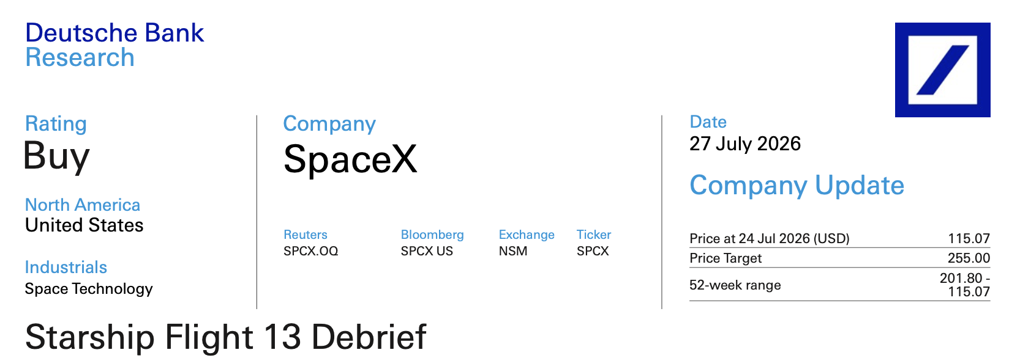Click the North America region label
This screenshot has height=358, width=1020.
[x=83, y=205]
